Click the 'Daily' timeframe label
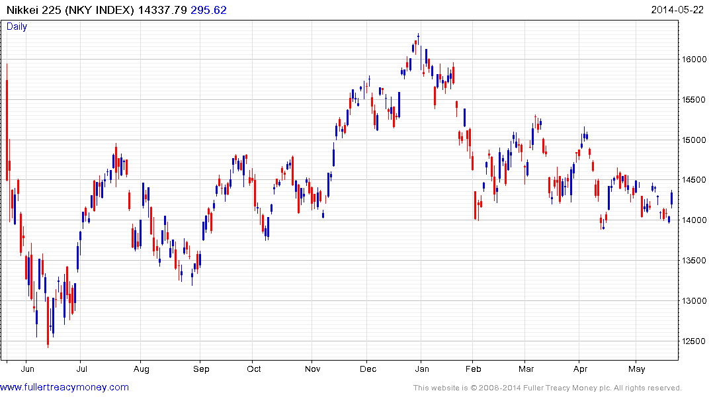Viewport: 711px width, 397px height. pos(17,26)
